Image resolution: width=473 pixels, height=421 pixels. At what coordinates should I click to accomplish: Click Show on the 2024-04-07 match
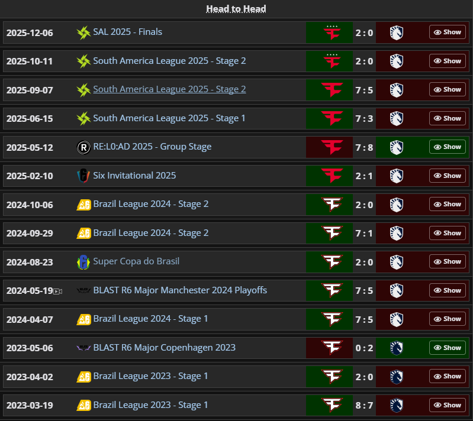(x=448, y=319)
